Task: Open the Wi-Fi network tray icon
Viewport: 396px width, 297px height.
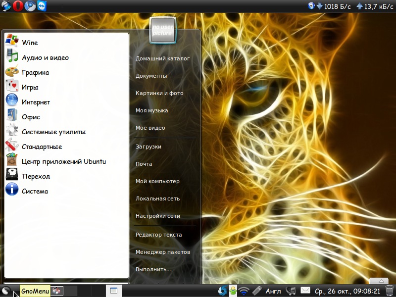Action: click(x=244, y=291)
